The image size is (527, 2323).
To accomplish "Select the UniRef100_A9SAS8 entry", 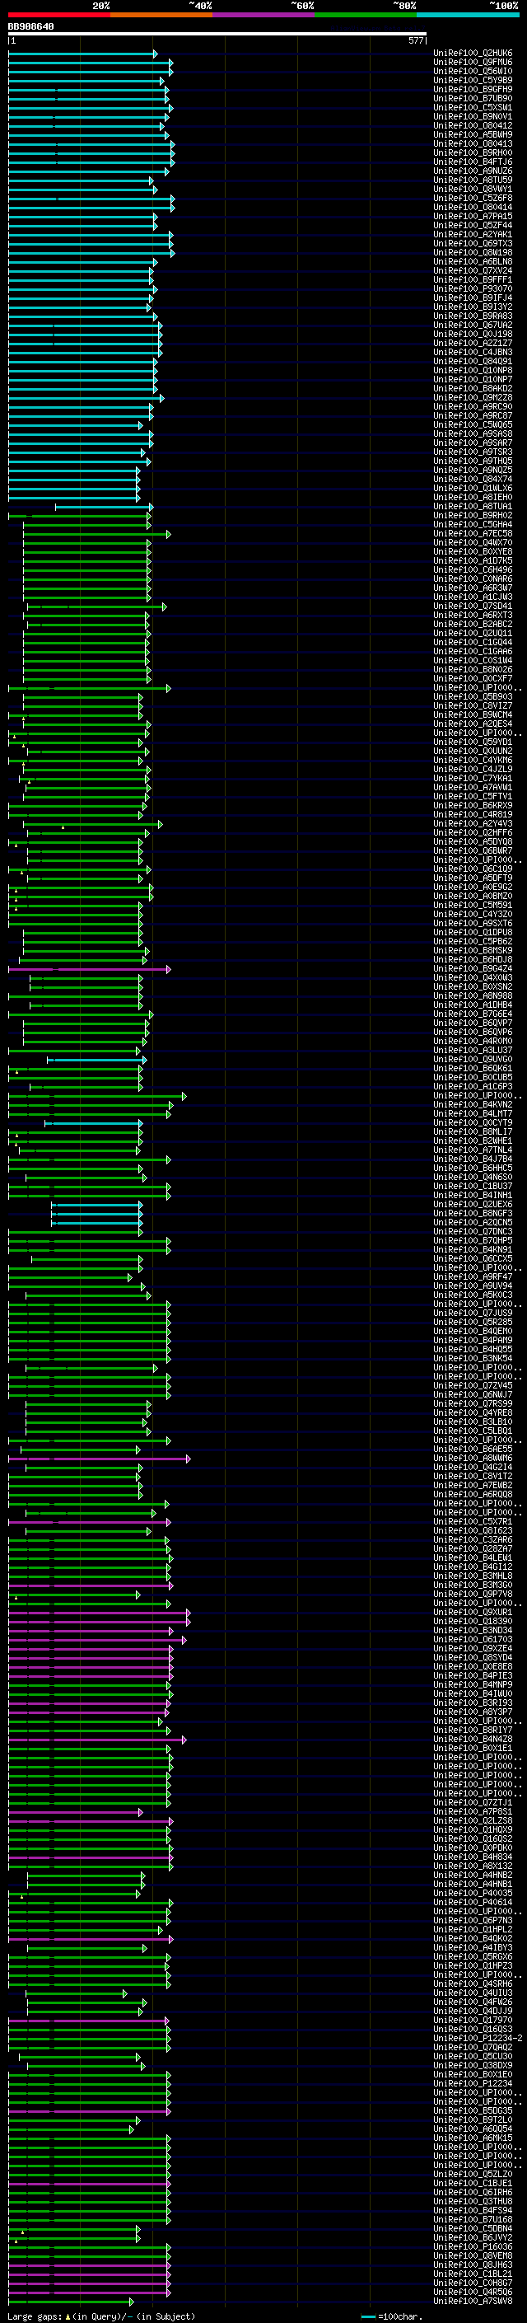I will pos(473,433).
